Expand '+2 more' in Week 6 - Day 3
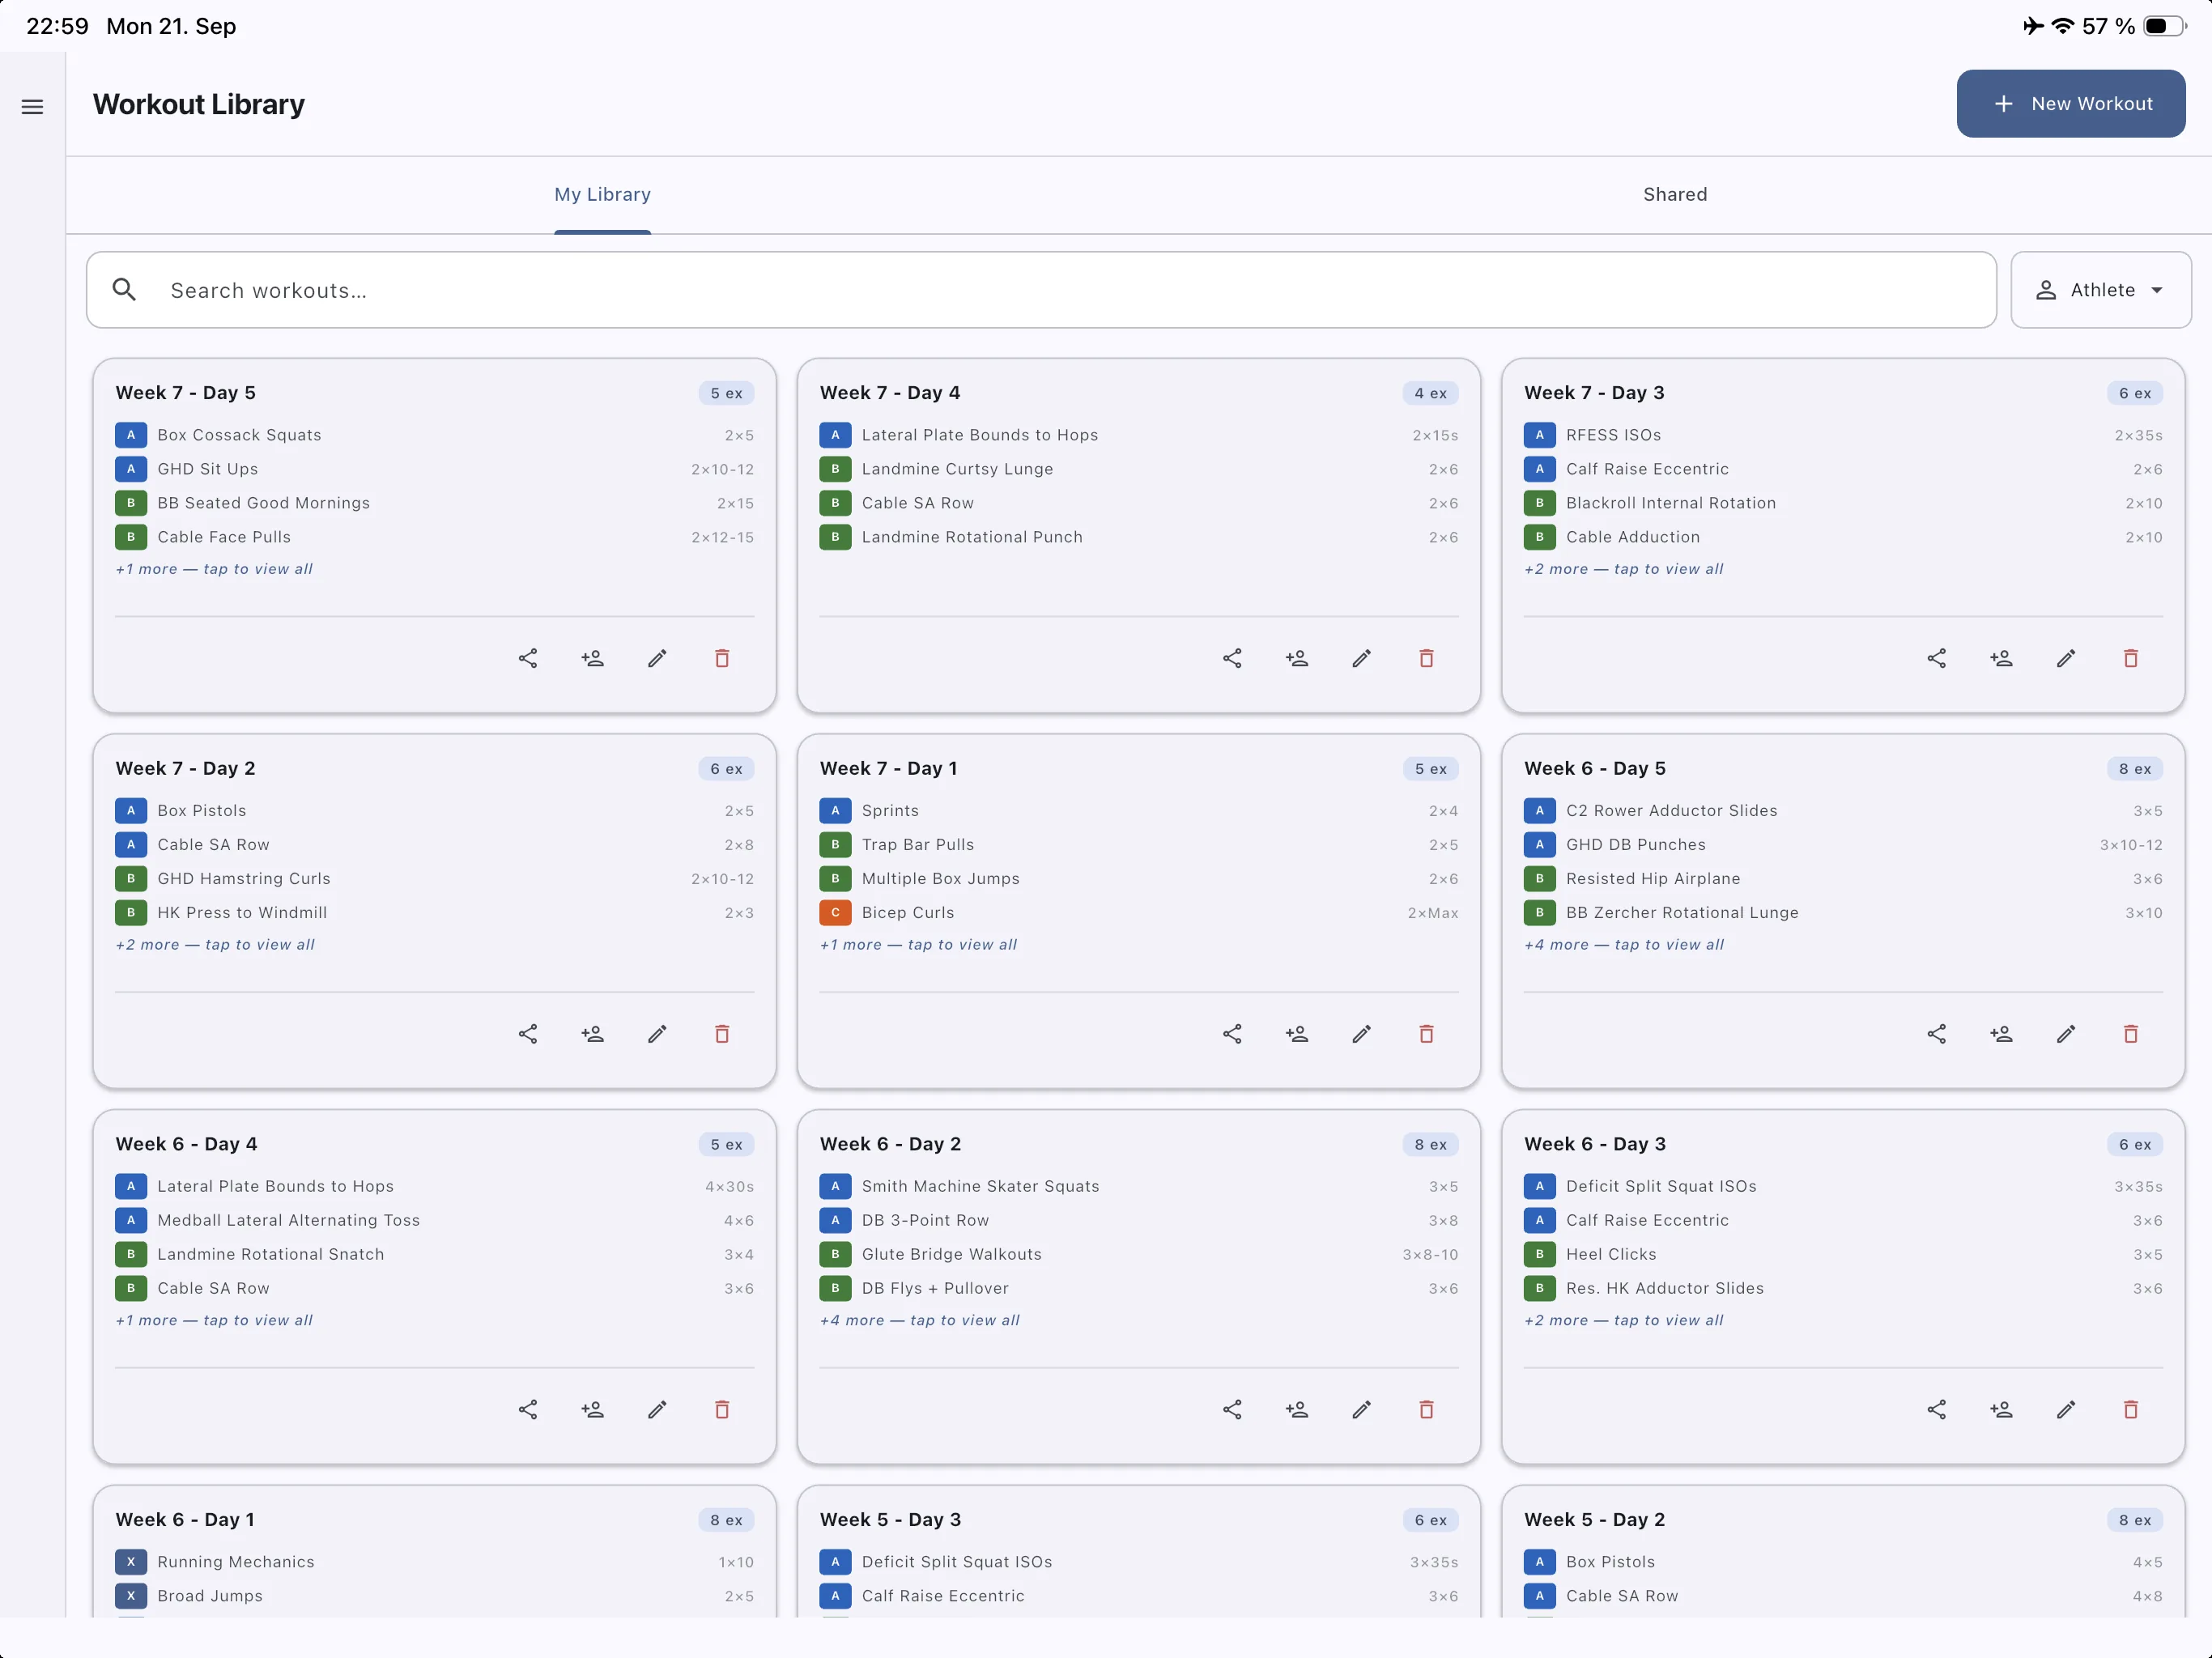Viewport: 2212px width, 1658px height. point(1624,1320)
